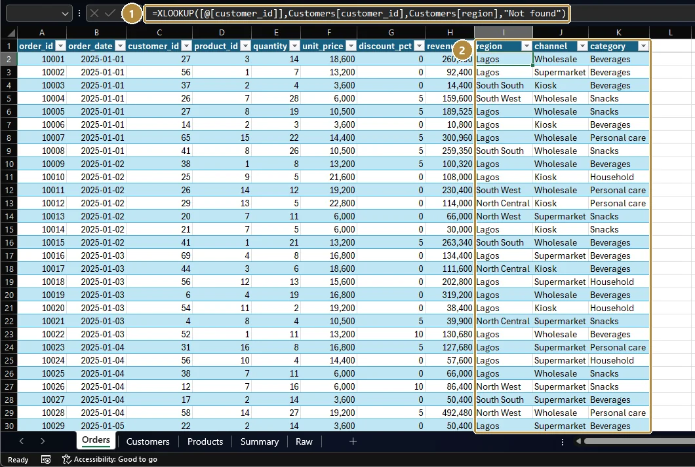Image resolution: width=695 pixels, height=467 pixels.
Task: Open the formula bar options dots
Action: (x=79, y=13)
